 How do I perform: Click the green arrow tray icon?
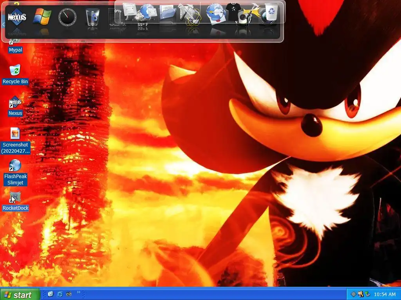pos(367,294)
